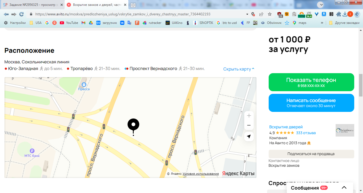Viewport: 363px width, 193px height.
Task: Open the maps bookmark
Action: click(299, 23)
